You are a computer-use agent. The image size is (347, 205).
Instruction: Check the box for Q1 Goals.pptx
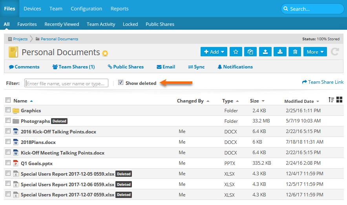pos(8,163)
